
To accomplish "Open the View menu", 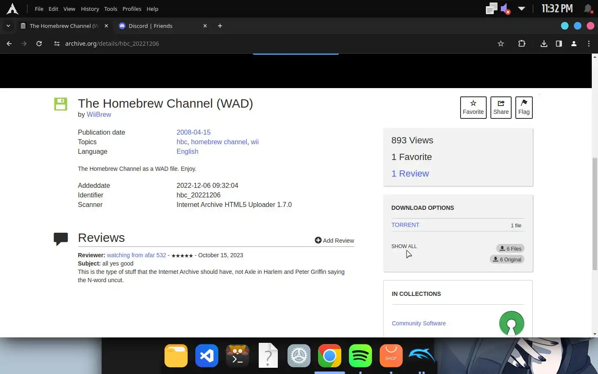I will pyautogui.click(x=69, y=9).
